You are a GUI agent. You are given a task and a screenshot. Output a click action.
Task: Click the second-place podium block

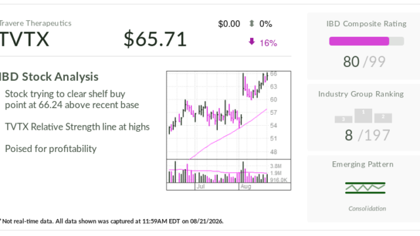click(383, 118)
